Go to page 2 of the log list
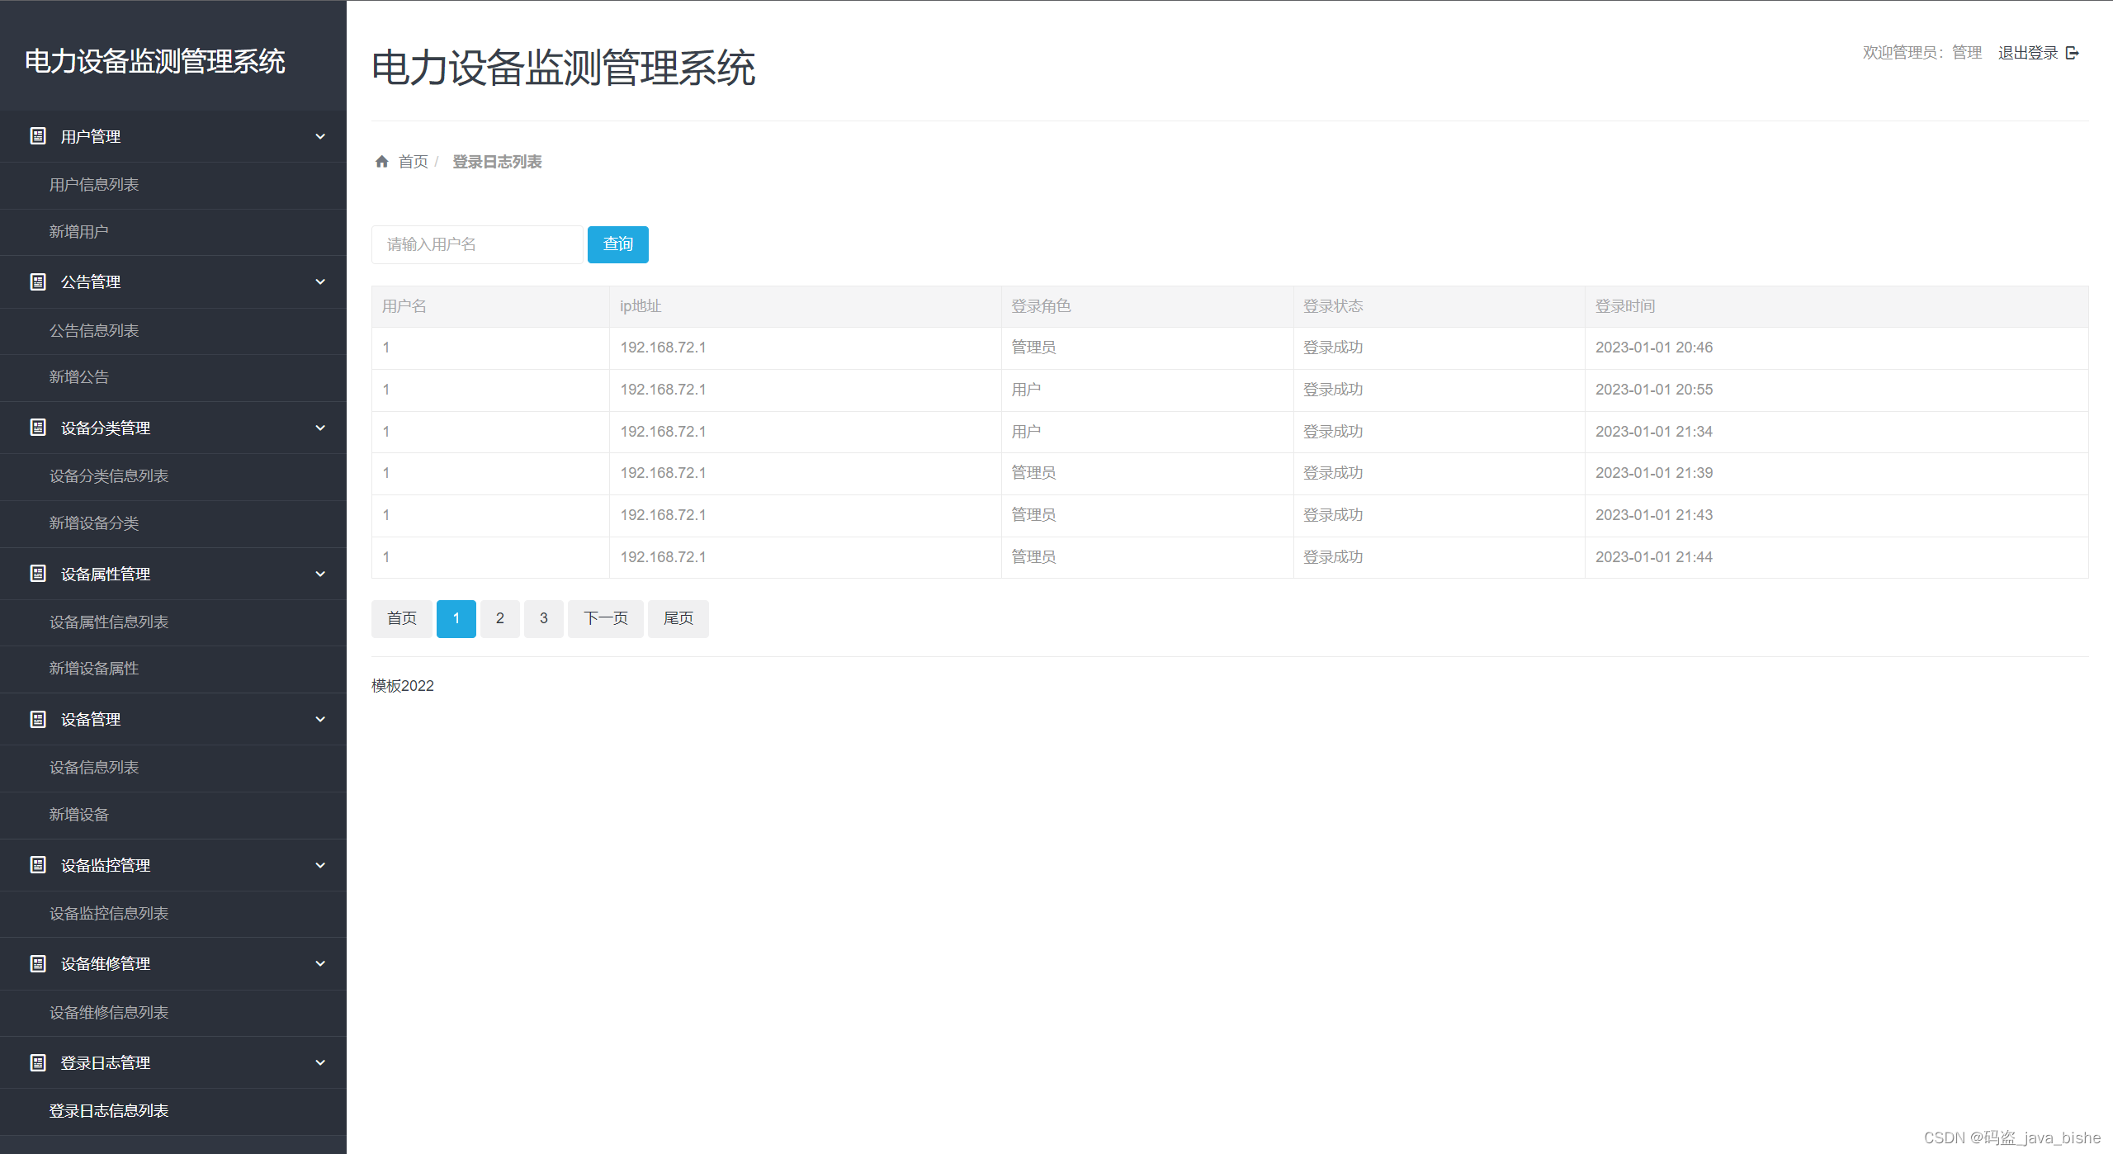Image resolution: width=2113 pixels, height=1154 pixels. [500, 618]
